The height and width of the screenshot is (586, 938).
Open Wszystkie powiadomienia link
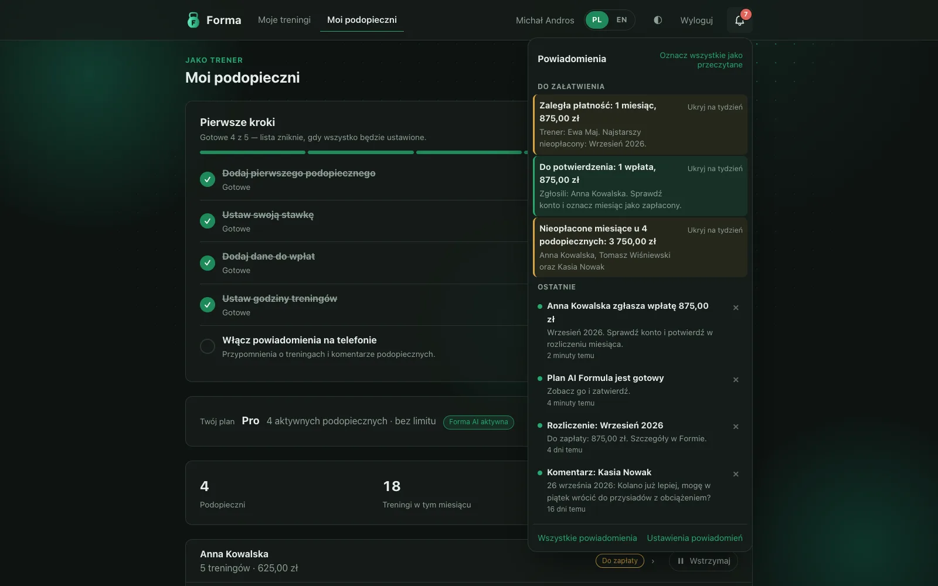587,538
